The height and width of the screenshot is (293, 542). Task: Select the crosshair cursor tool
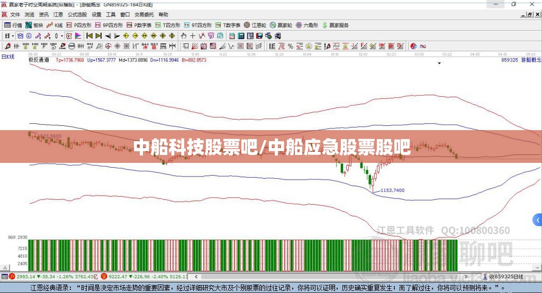(x=193, y=36)
